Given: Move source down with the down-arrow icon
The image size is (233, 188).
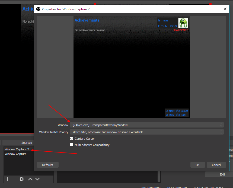Looking at the screenshot, I should pyautogui.click(x=37, y=179).
